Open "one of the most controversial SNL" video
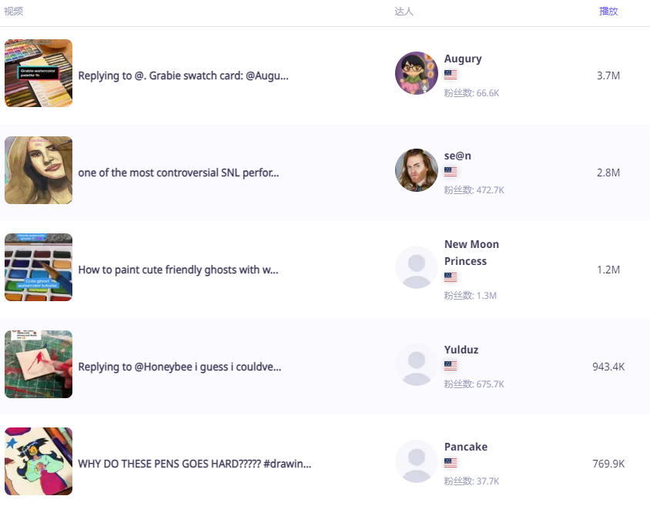Viewport: 650px width, 506px height. (179, 173)
